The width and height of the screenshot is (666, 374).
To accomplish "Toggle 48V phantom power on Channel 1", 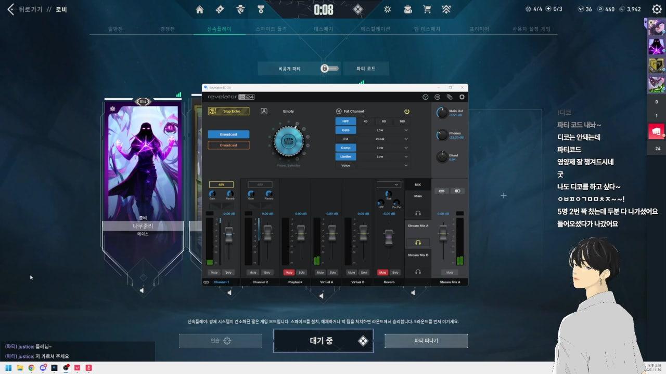I will [x=221, y=184].
